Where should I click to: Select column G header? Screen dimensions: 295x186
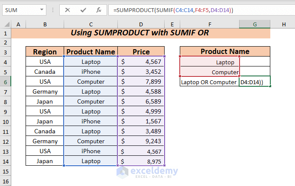[x=255, y=25]
